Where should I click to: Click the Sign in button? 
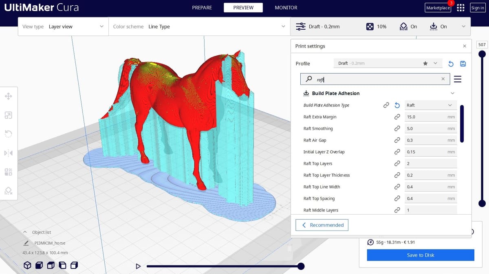[x=478, y=8]
